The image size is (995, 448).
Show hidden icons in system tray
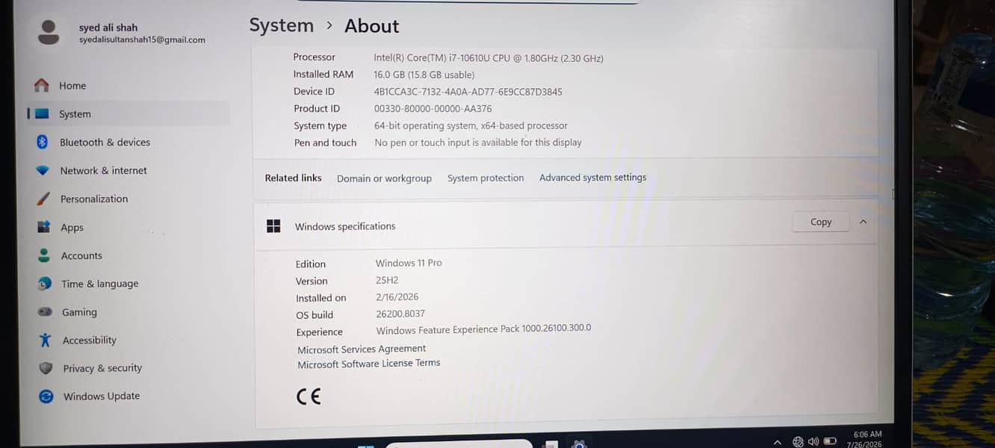click(x=778, y=443)
